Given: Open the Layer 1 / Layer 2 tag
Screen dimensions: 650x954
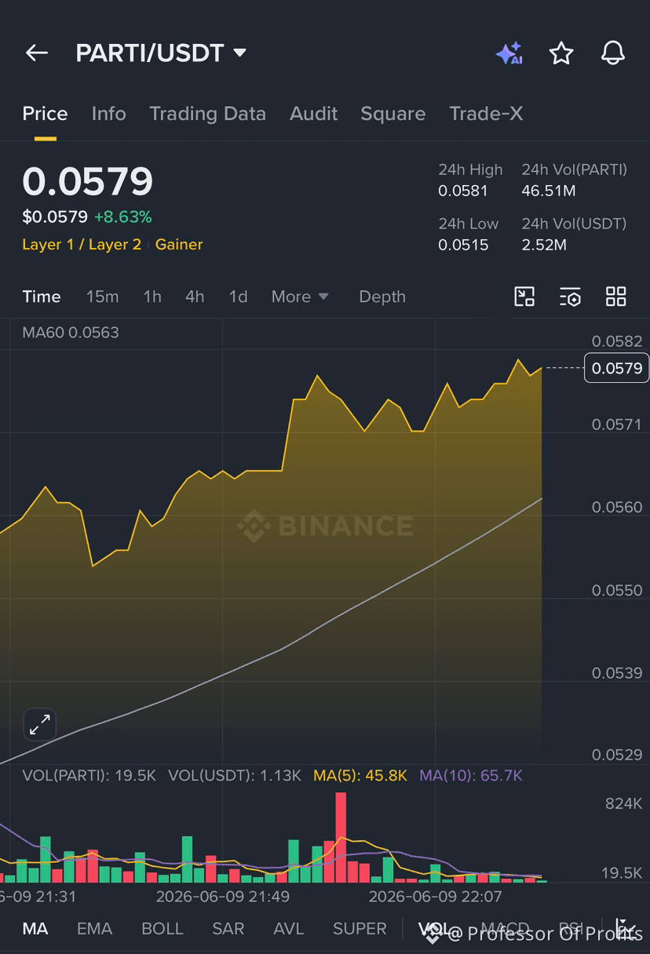Looking at the screenshot, I should coord(82,245).
